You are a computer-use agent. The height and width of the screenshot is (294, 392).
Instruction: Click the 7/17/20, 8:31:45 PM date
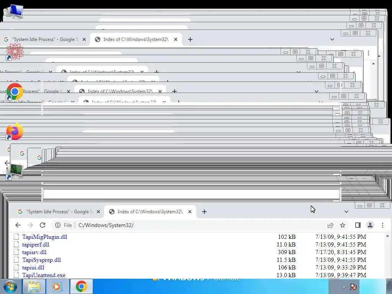[x=341, y=252]
